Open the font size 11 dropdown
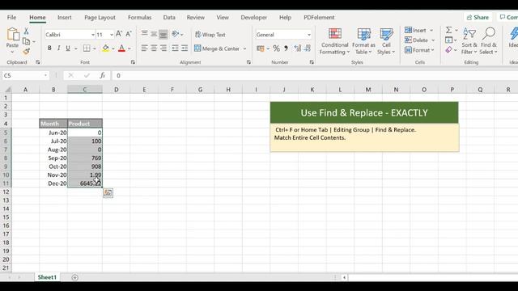 tap(112, 35)
